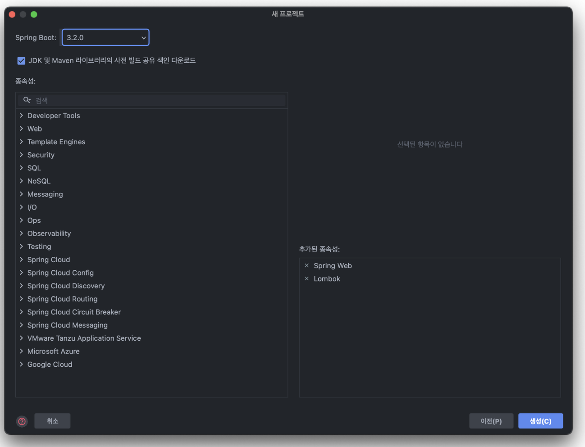Expand the Testing category chevron
Screen dimensions: 585x447
click(x=21, y=246)
